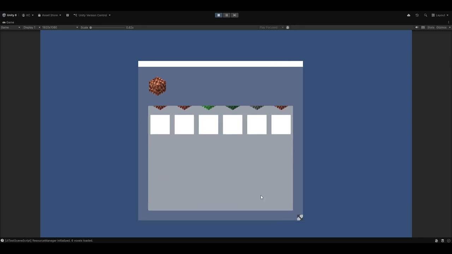Click the debugger bug icon in the status bar
Image resolution: width=452 pixels, height=254 pixels.
pyautogui.click(x=436, y=241)
